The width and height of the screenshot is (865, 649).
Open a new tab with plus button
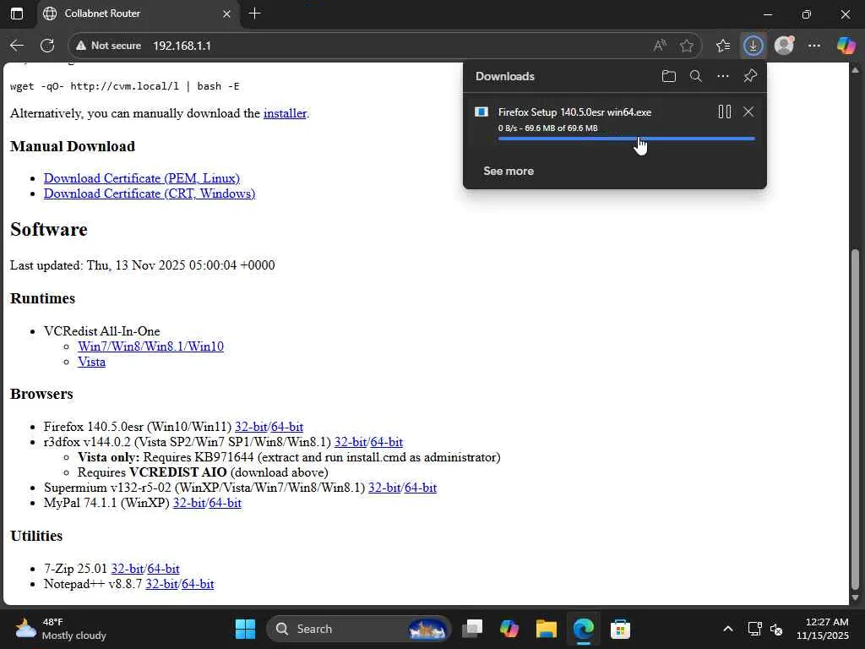coord(254,14)
